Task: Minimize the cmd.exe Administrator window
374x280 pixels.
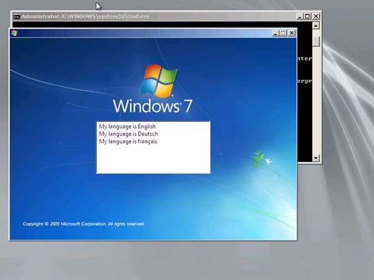Action: (300, 16)
